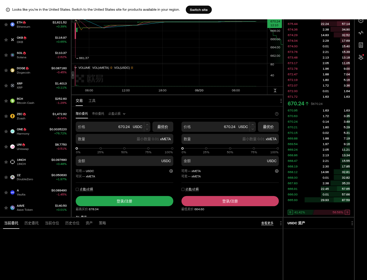This screenshot has width=367, height=280.
Task: Increase the sell price with up stepper
Action: pyautogui.click(x=253, y=124)
